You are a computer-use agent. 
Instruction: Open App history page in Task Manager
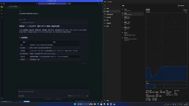[x=112, y=14]
